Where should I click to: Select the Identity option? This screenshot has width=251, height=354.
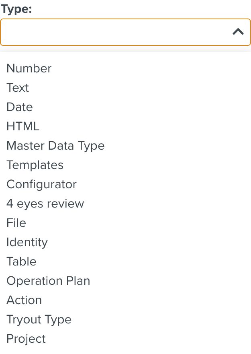(x=27, y=242)
